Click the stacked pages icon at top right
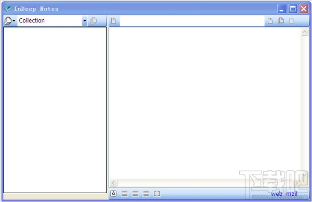312x202 pixels. tap(281, 21)
